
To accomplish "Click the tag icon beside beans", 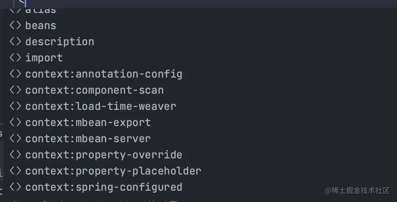I will click(x=15, y=25).
